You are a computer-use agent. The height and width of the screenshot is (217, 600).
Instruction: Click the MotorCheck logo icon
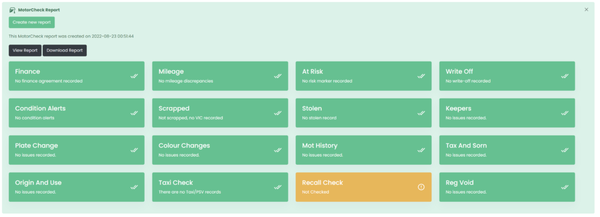coord(12,10)
